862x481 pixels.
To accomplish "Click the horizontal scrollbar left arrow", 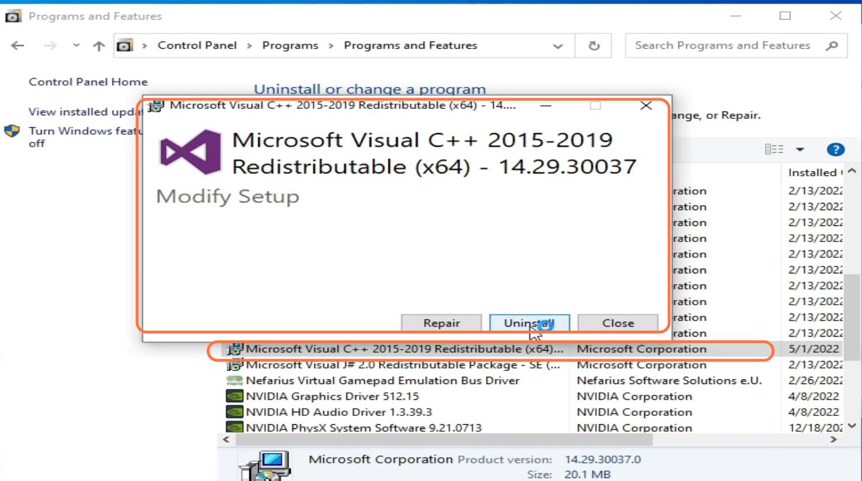I will pyautogui.click(x=225, y=440).
